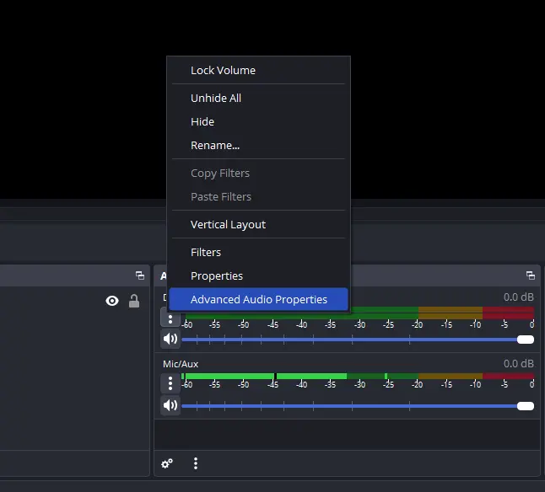Click top track 0.0 dB readout
This screenshot has width=545, height=492.
[519, 297]
